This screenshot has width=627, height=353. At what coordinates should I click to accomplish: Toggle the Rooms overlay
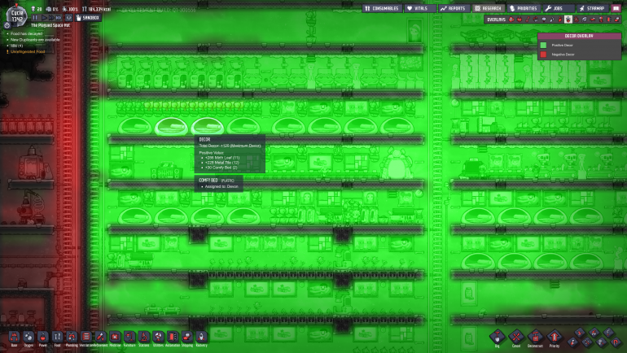click(x=593, y=20)
